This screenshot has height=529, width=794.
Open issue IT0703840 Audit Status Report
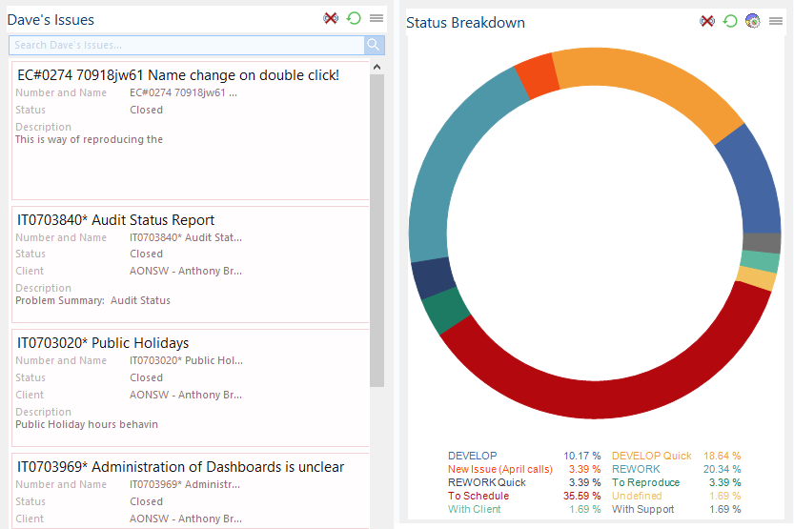(115, 219)
